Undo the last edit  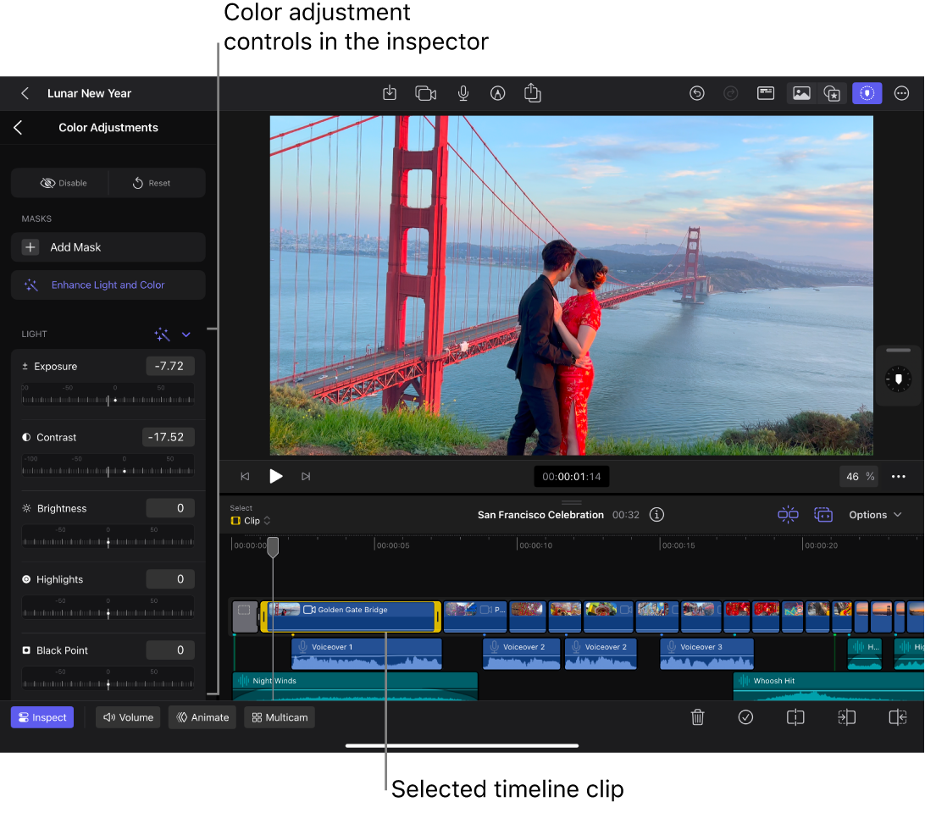click(x=696, y=93)
